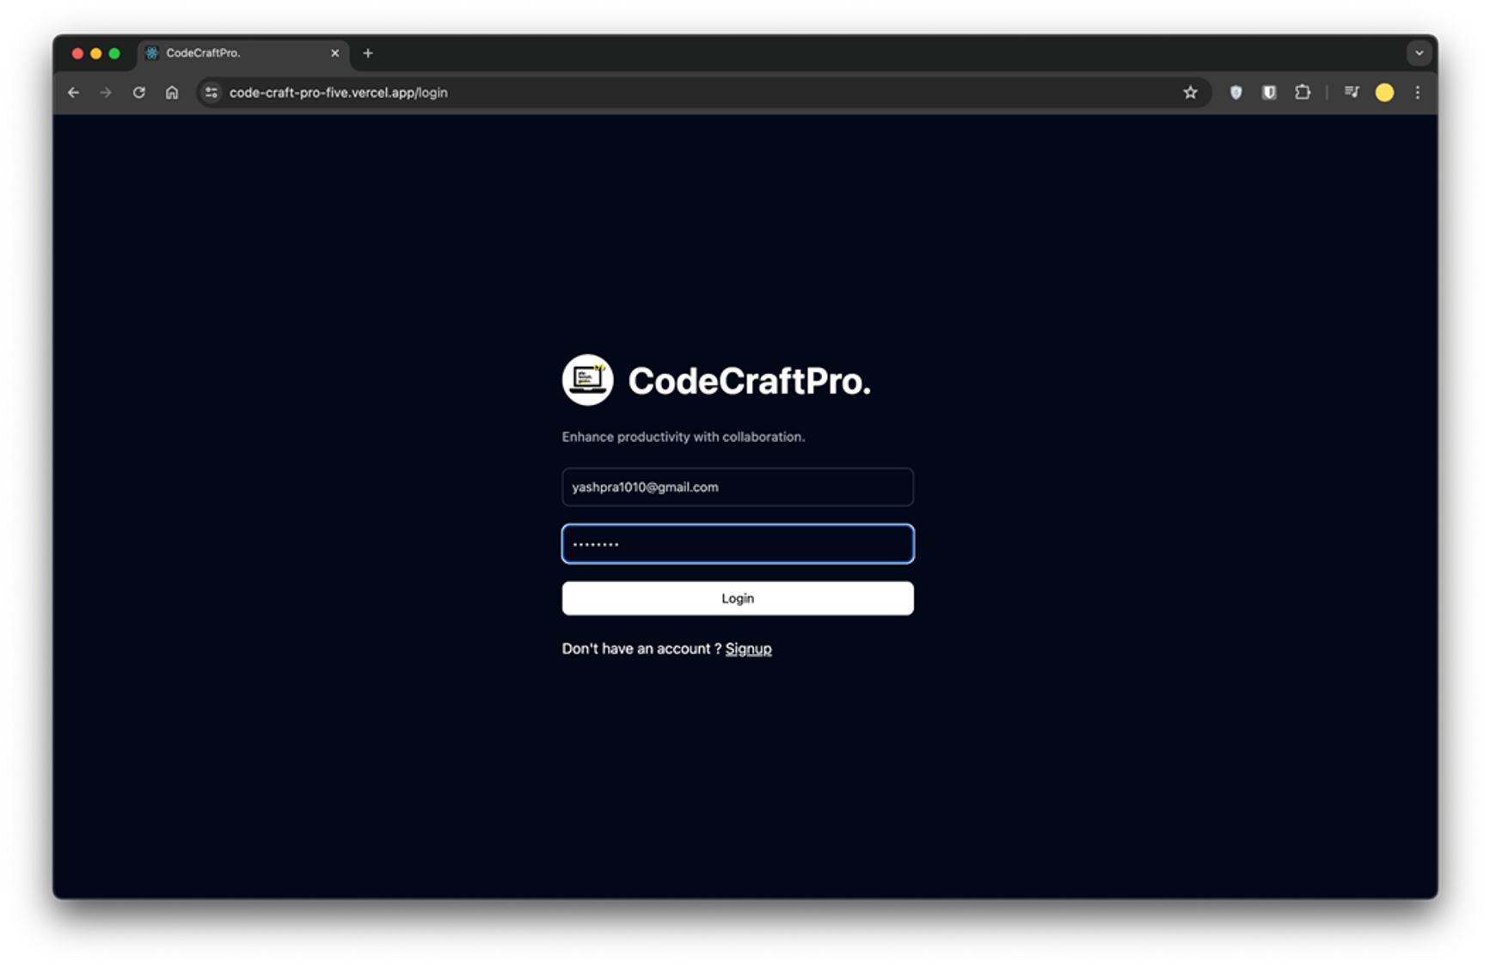Click the address bar URL
The height and width of the screenshot is (967, 1490).
pyautogui.click(x=338, y=93)
